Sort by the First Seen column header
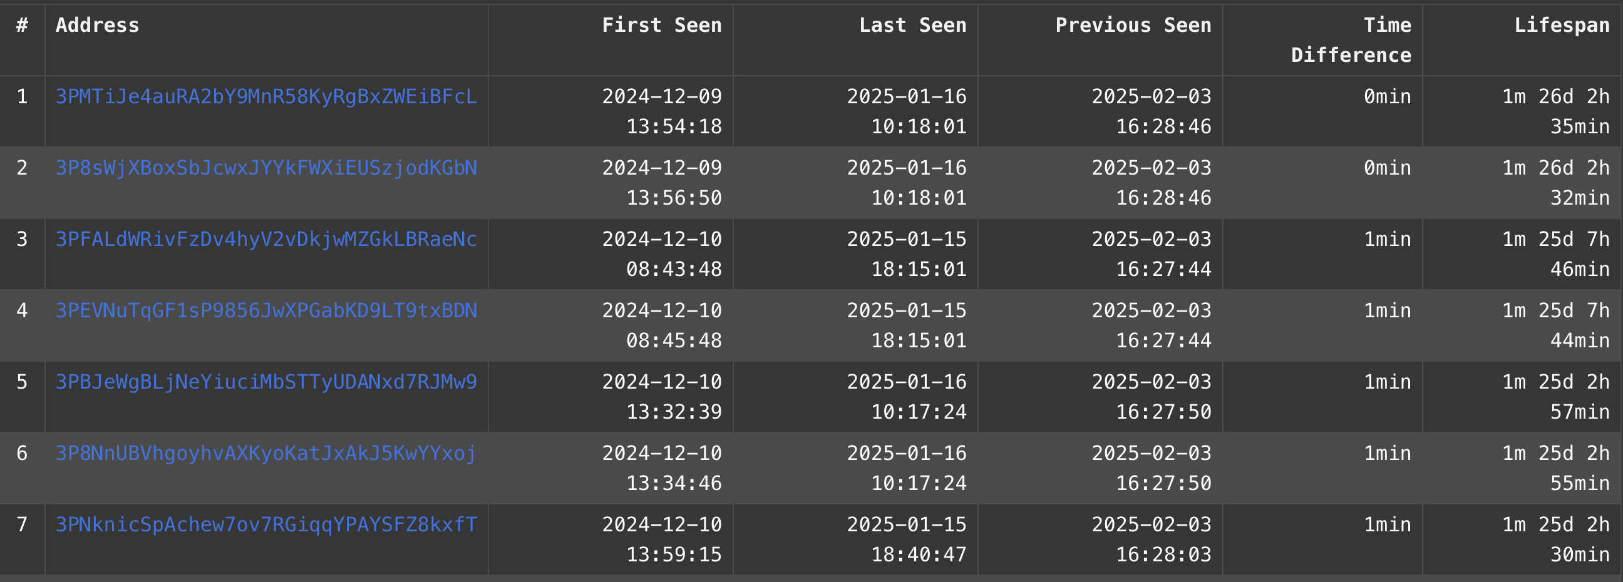This screenshot has height=582, width=1623. point(662,25)
